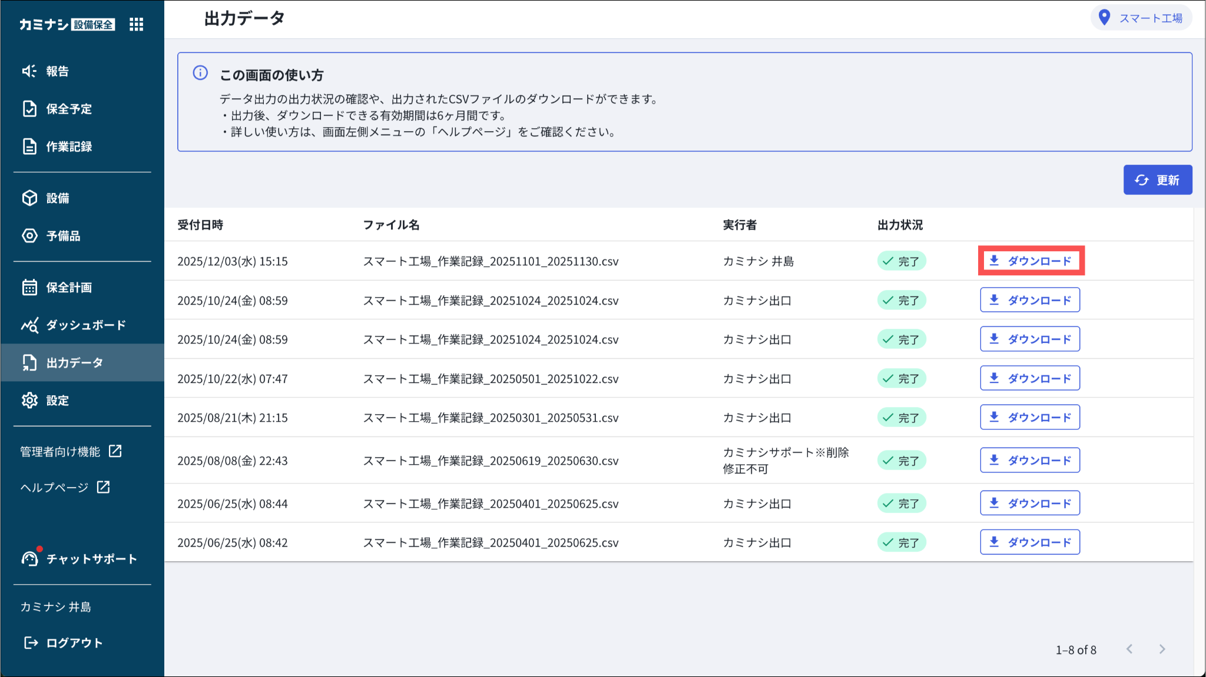Image resolution: width=1206 pixels, height=677 pixels.
Task: Open the app switcher grid icon
Action: 136,24
